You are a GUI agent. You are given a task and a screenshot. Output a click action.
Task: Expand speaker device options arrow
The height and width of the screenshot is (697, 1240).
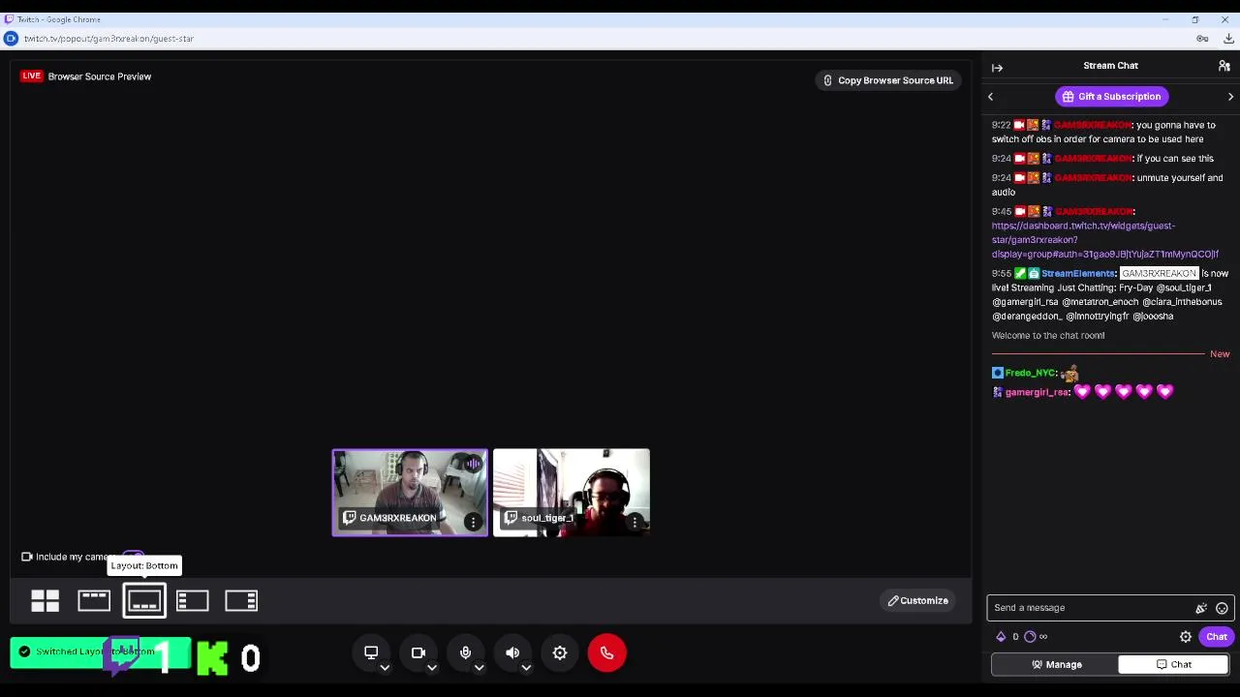pyautogui.click(x=526, y=667)
